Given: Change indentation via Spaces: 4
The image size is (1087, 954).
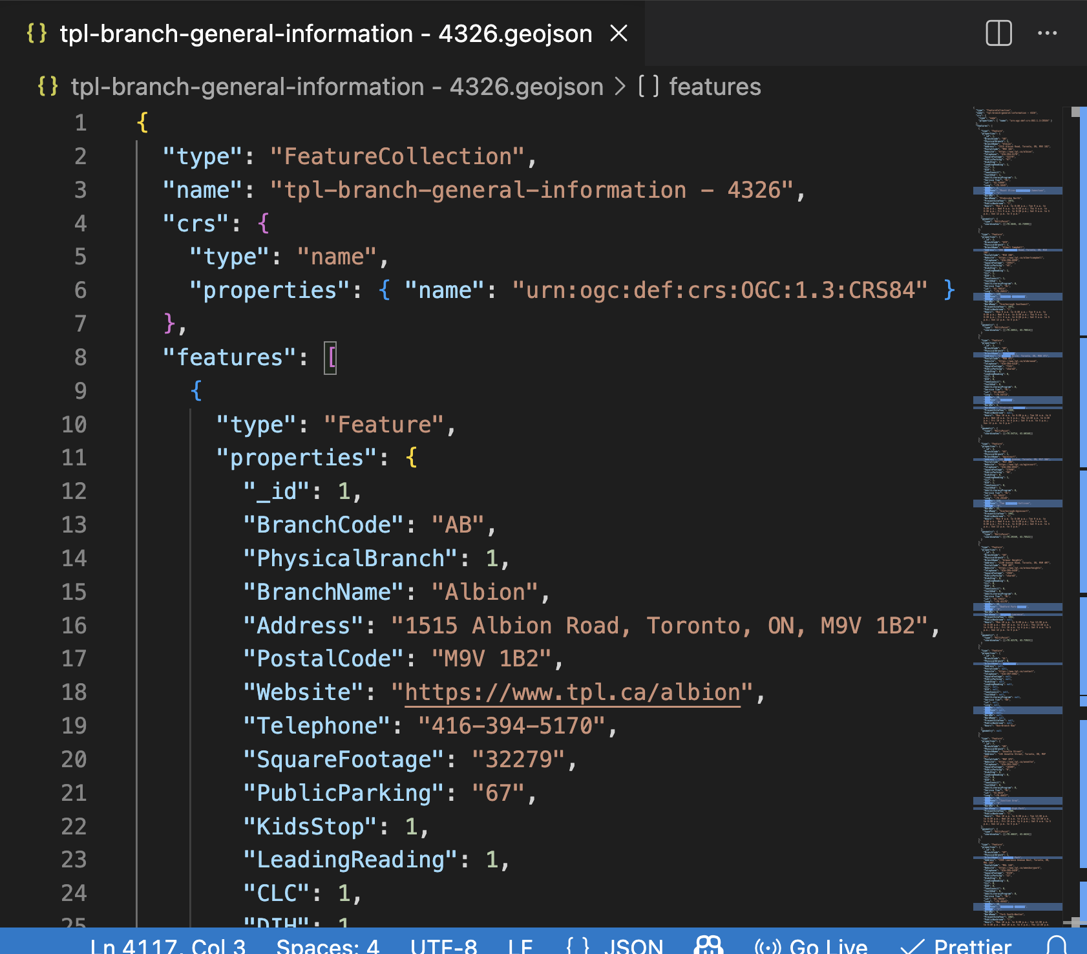Looking at the screenshot, I should point(328,946).
